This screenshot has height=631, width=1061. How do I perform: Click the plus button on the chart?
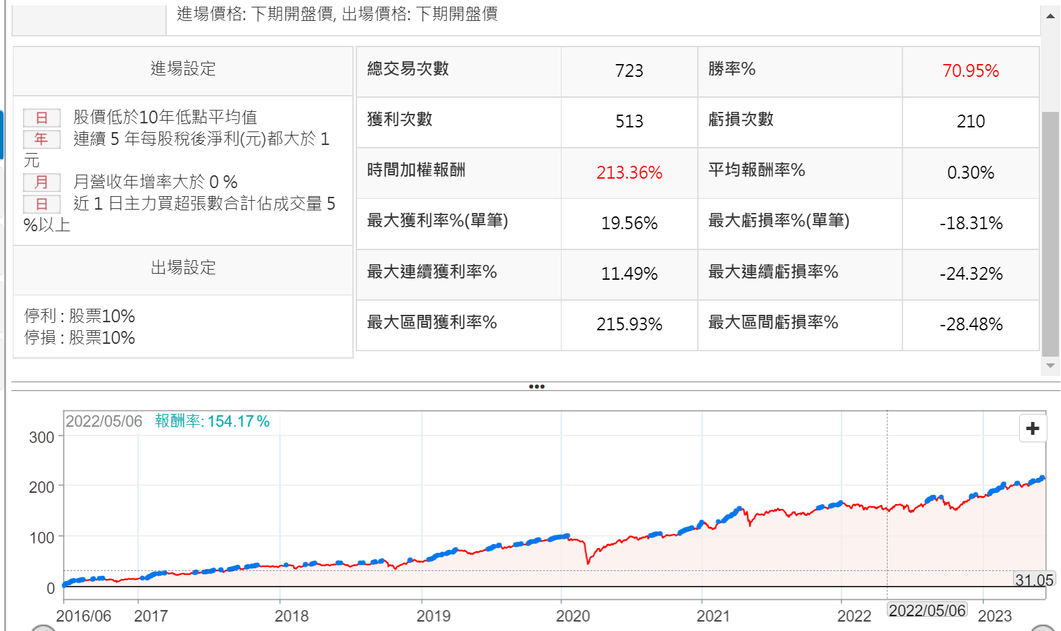(x=1032, y=429)
